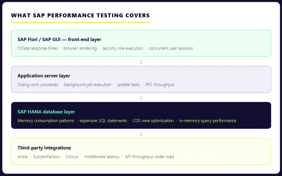Screen dimensions: 282x176
Task: Click the arrow below the Application server card
Action: click(141, 98)
